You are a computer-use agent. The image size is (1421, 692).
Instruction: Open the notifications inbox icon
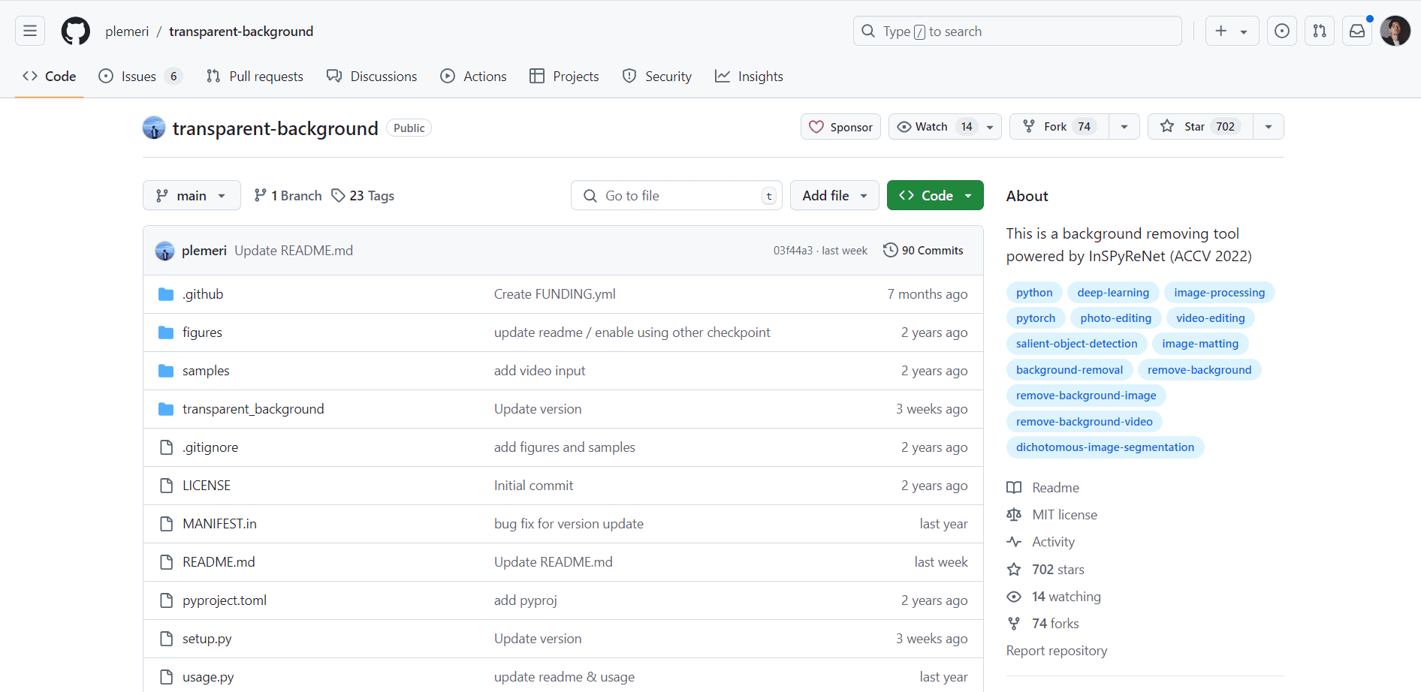point(1356,31)
